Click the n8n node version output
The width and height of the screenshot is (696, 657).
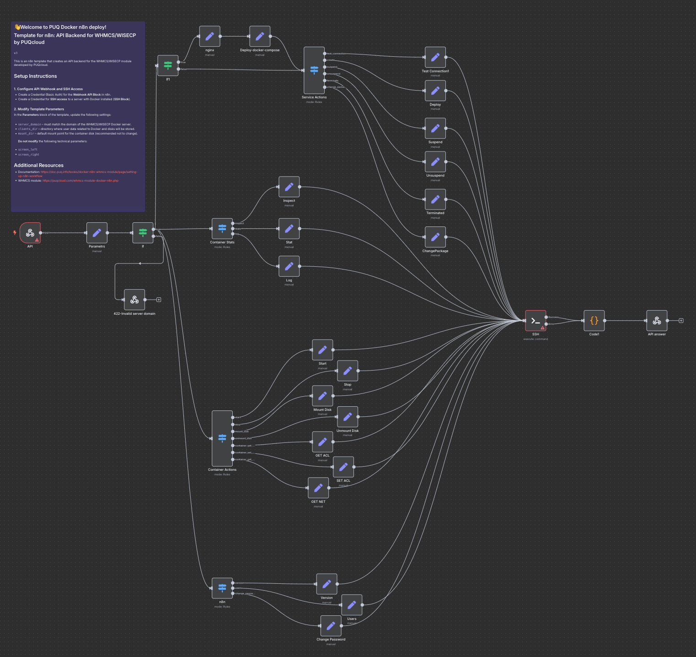[x=233, y=583]
